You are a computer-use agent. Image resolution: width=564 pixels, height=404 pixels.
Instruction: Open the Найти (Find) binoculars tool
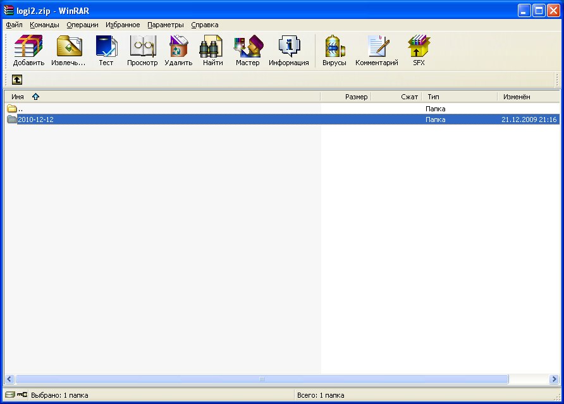tap(212, 51)
